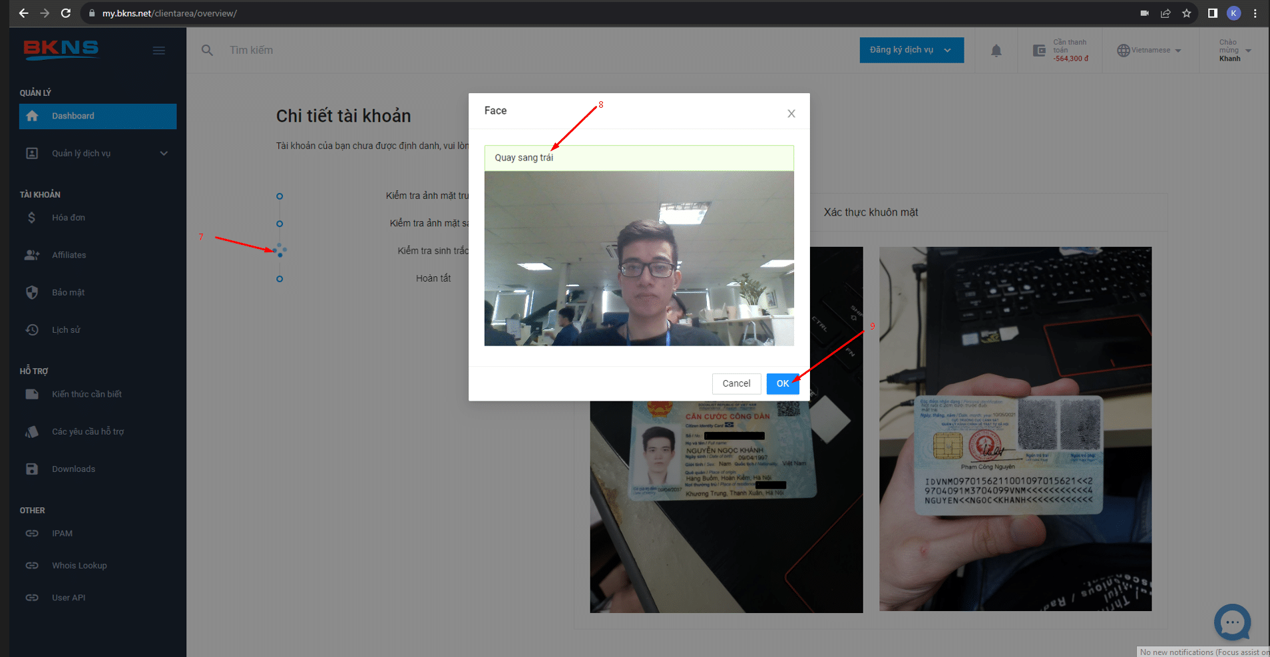Open Kiến thức cần biết link

point(87,394)
